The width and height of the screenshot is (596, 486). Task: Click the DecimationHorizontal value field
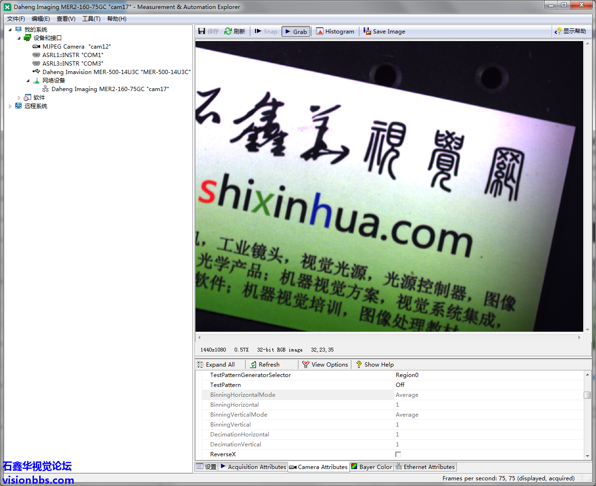coord(489,435)
